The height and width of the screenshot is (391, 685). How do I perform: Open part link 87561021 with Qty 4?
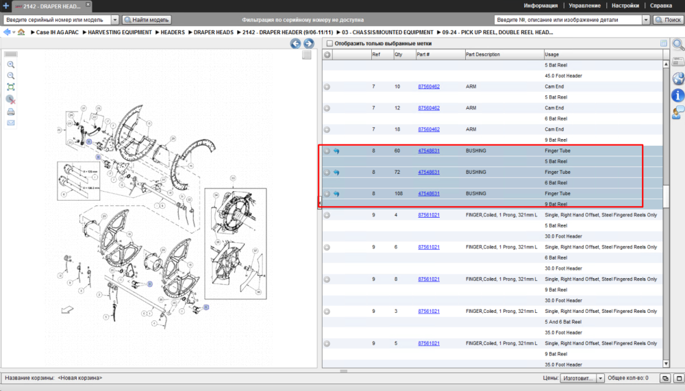(429, 215)
